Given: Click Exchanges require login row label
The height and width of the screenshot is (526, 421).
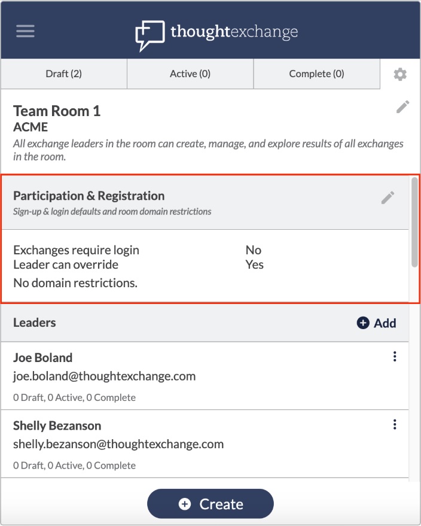Looking at the screenshot, I should pyautogui.click(x=76, y=250).
